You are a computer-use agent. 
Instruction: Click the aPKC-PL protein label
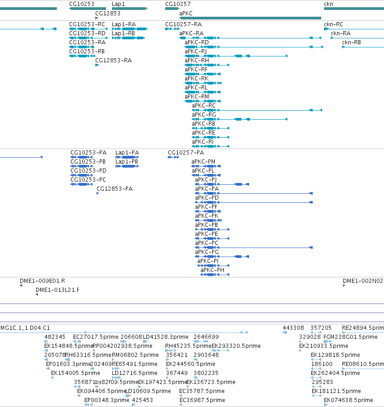pyautogui.click(x=203, y=171)
